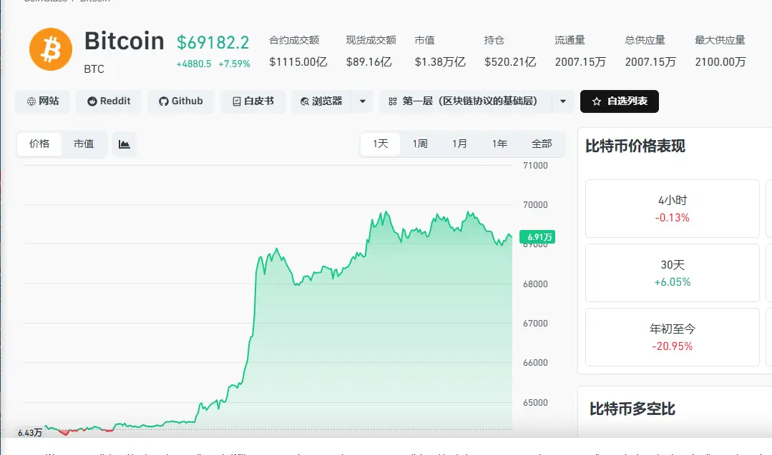This screenshot has height=455, width=772.
Task: Click the 年初至今 performance card
Action: tap(673, 337)
